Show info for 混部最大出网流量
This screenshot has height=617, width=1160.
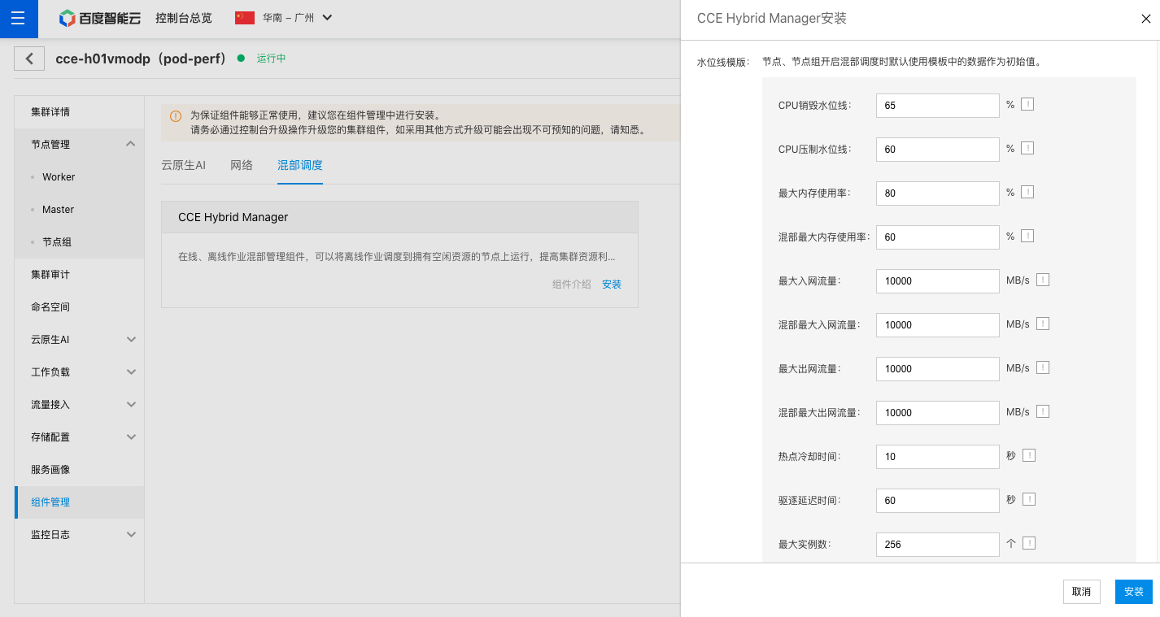(x=1043, y=411)
